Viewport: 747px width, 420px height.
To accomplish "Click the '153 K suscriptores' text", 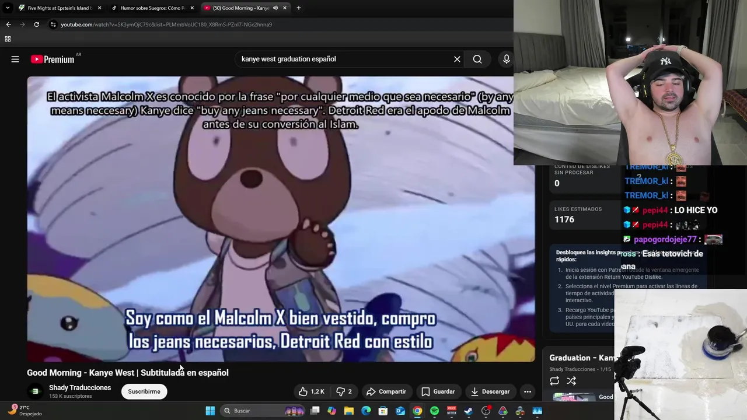I will 71,397.
